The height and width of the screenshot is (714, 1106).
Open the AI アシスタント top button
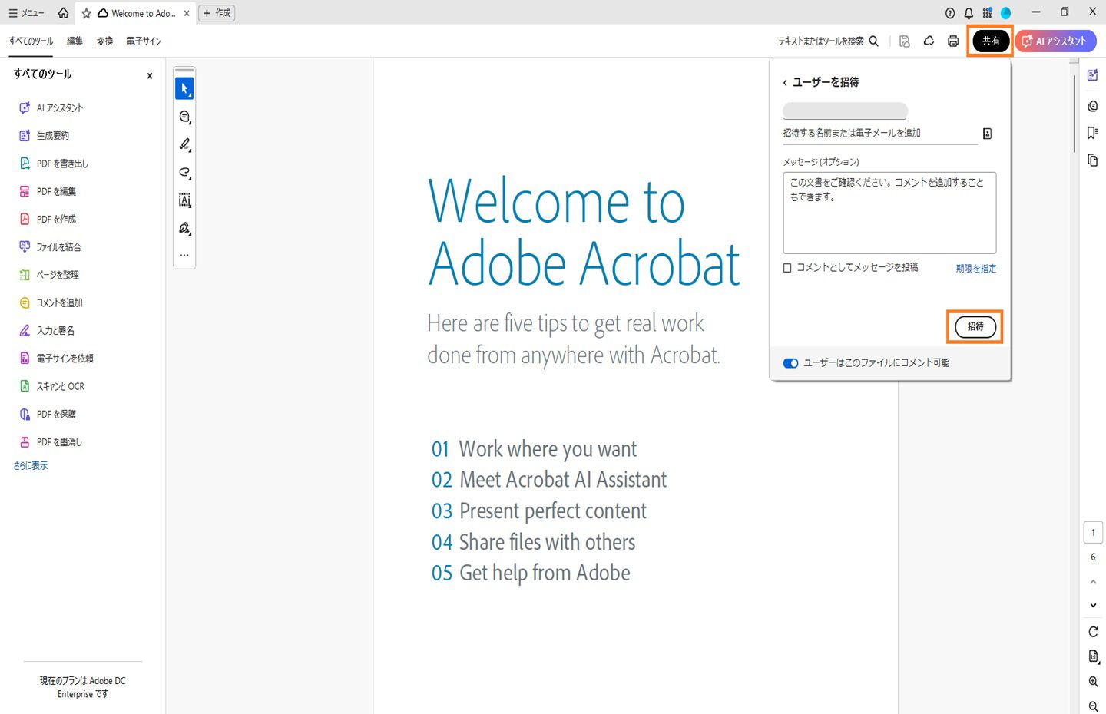pos(1055,41)
